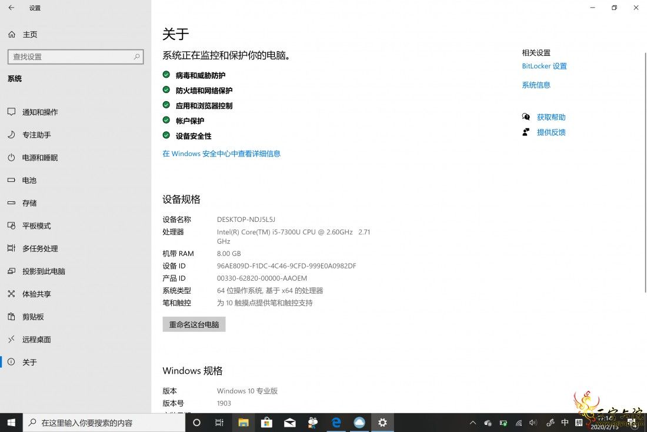The height and width of the screenshot is (432, 647).
Task: Open Wi-Fi network icon in system tray
Action: 519,423
